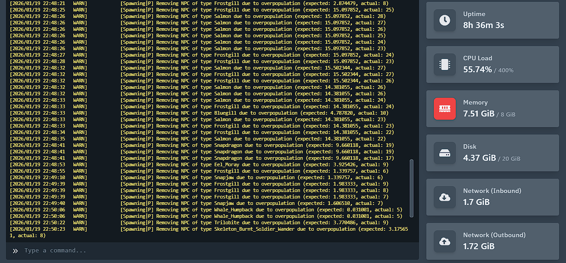566x263 pixels.
Task: Click the 4.37 GiB disk usage value
Action: (479, 158)
